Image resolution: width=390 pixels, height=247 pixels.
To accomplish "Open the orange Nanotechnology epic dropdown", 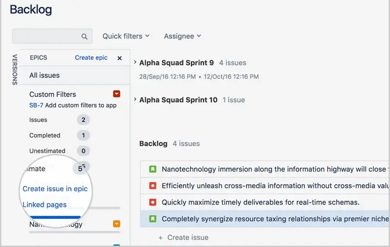I will (x=117, y=224).
